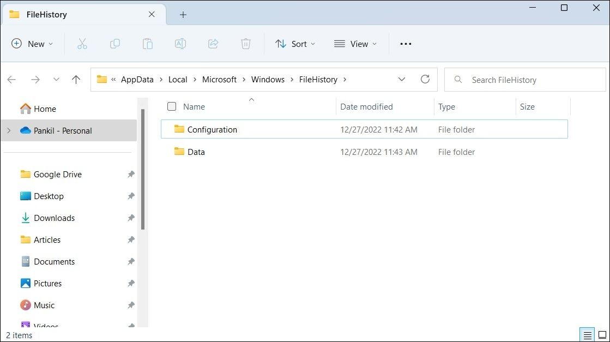610x342 pixels.
Task: Click the folder icon in address bar
Action: 102,80
